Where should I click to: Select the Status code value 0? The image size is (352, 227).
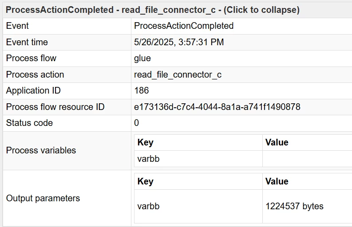click(137, 123)
